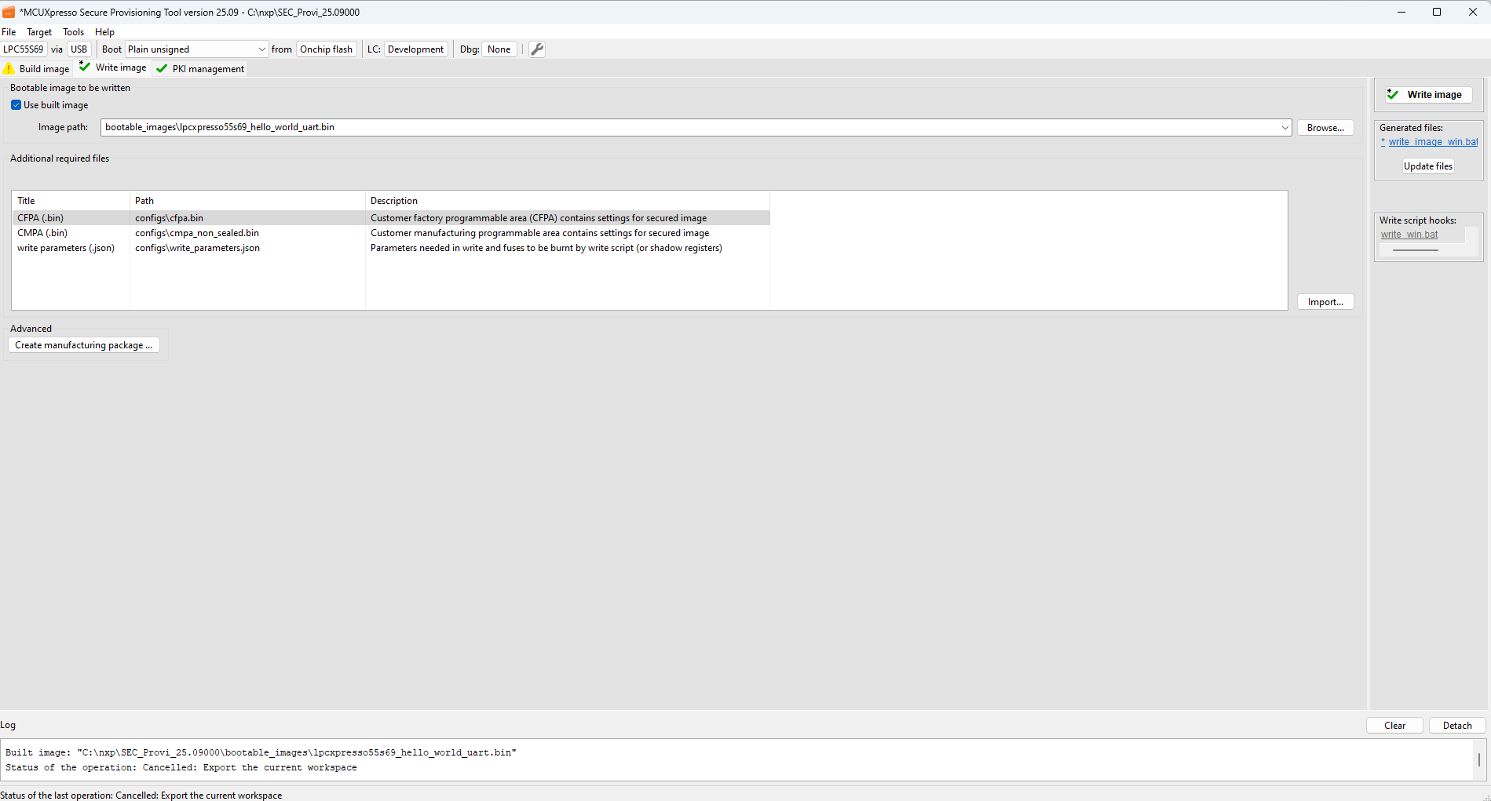Image resolution: width=1491 pixels, height=801 pixels.
Task: Expand the Image path dropdown arrow
Action: pyautogui.click(x=1285, y=128)
